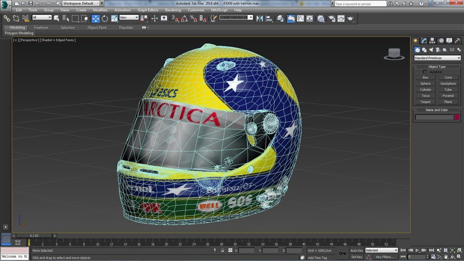The image size is (464, 261).
Task: Open the Mirror tool in toolbar
Action: pos(260,19)
